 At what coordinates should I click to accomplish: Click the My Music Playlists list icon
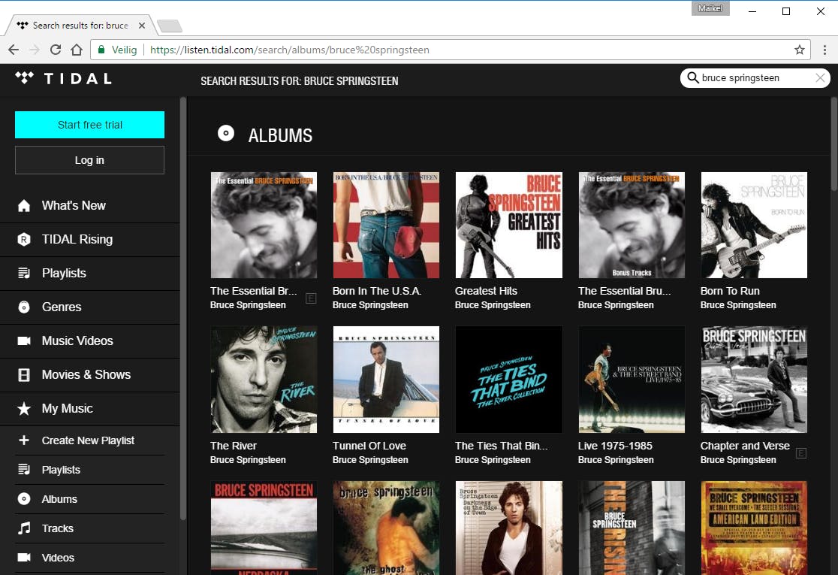tap(24, 470)
